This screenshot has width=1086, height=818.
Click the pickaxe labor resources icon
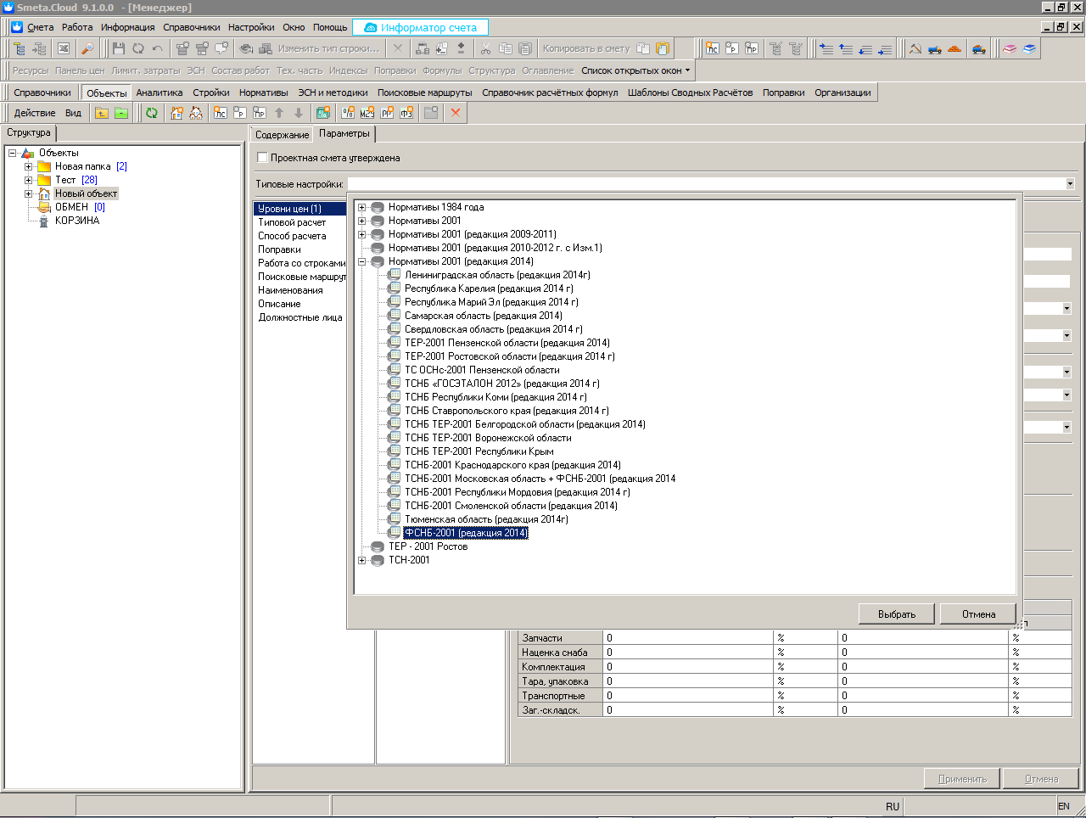pyautogui.click(x=915, y=48)
